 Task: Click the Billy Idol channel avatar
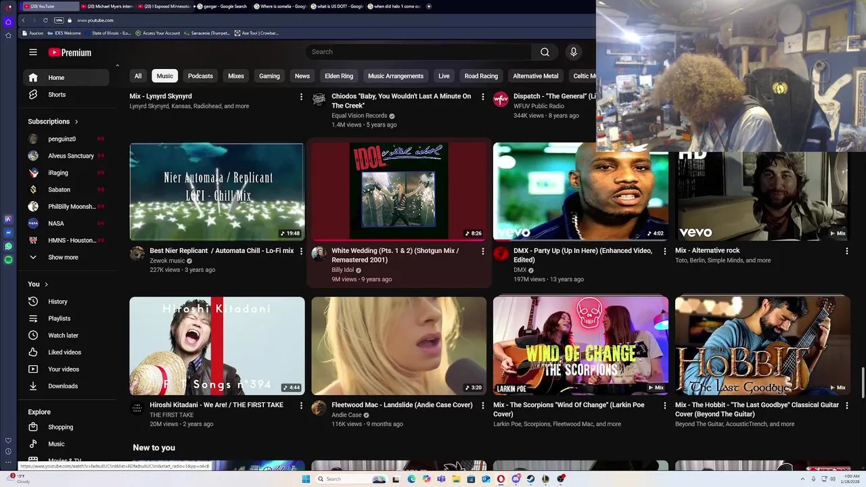point(319,254)
